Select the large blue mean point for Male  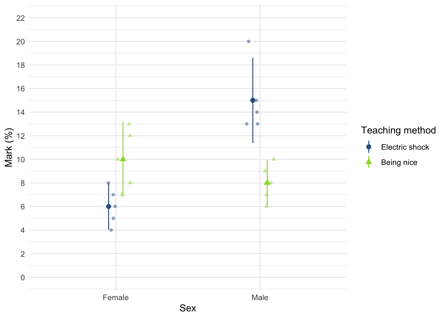pos(253,100)
